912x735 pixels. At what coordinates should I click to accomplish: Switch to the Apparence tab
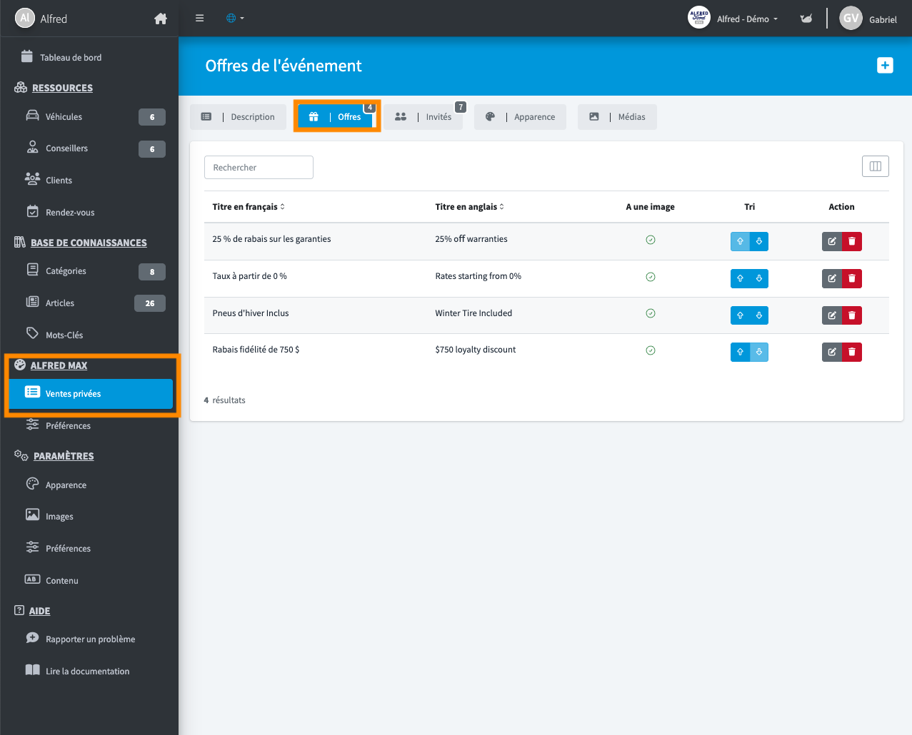[x=520, y=117]
